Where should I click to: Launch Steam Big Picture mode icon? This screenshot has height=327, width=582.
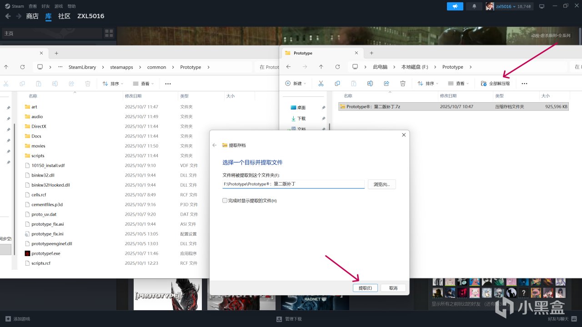pyautogui.click(x=542, y=6)
